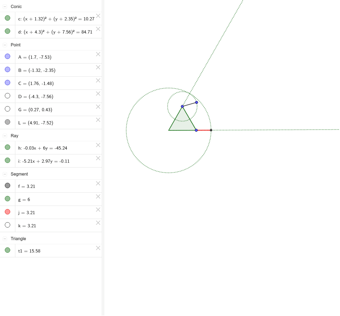Toggle visibility of conic c

click(8, 18)
